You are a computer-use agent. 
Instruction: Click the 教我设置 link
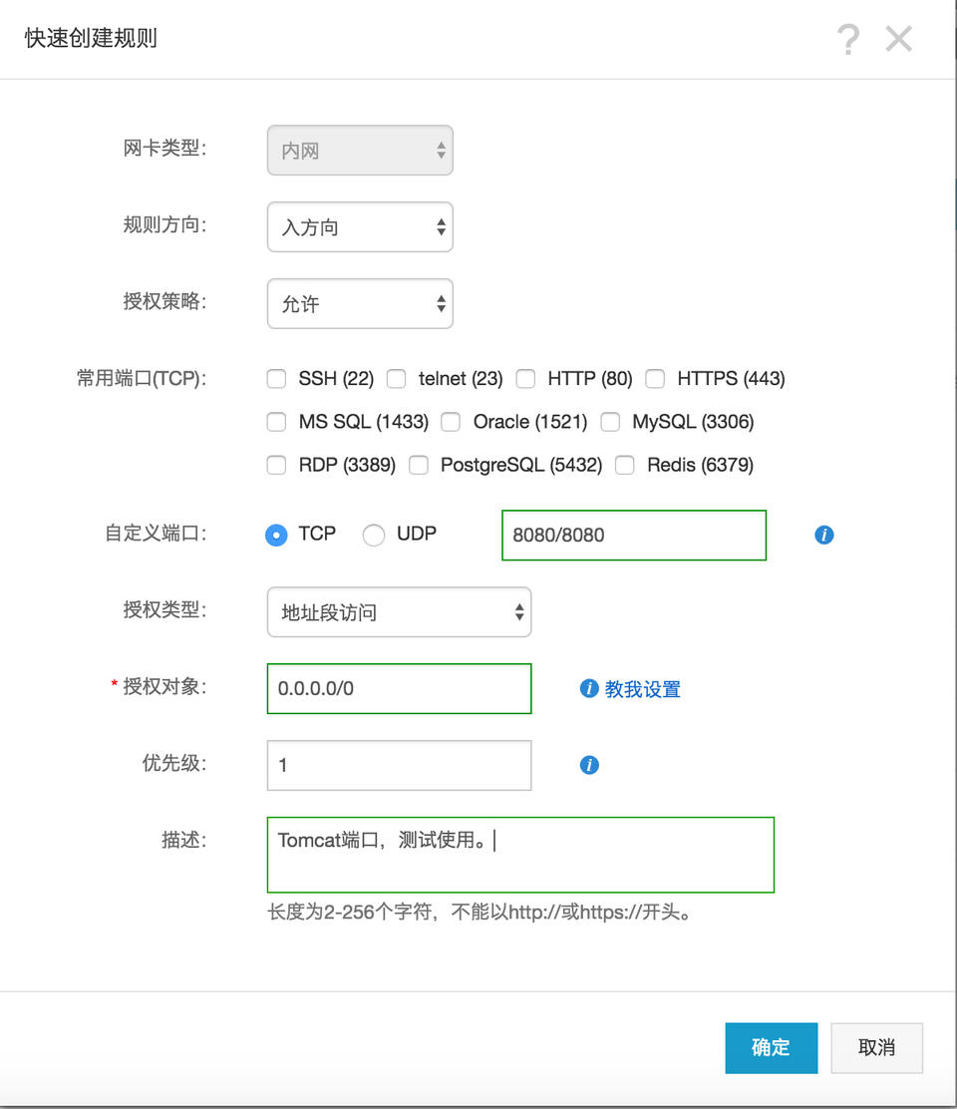[x=644, y=688]
